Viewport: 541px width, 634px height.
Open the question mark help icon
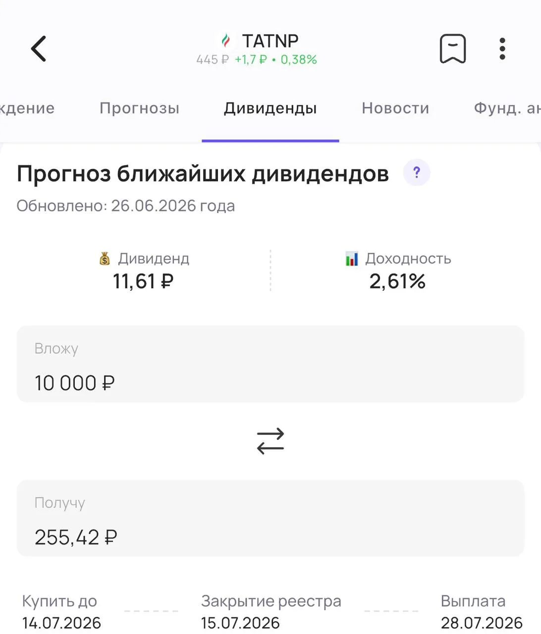tap(417, 173)
